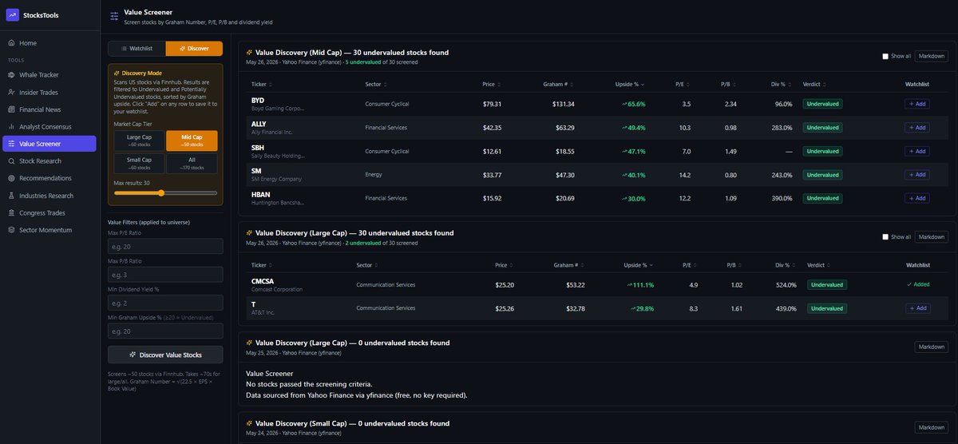Image resolution: width=958 pixels, height=444 pixels.
Task: Click the Insider Trades icon
Action: 11,92
